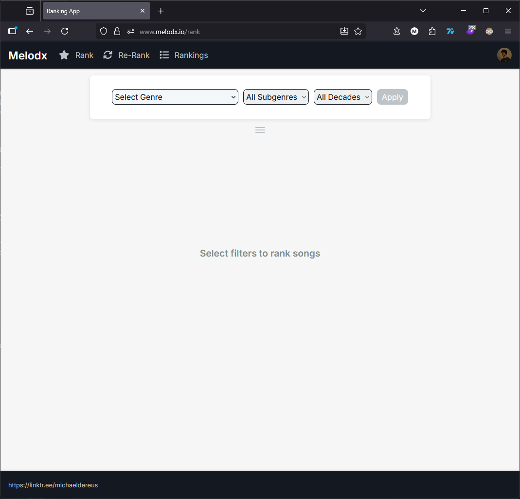
Task: Click the Rank star icon
Action: point(64,55)
